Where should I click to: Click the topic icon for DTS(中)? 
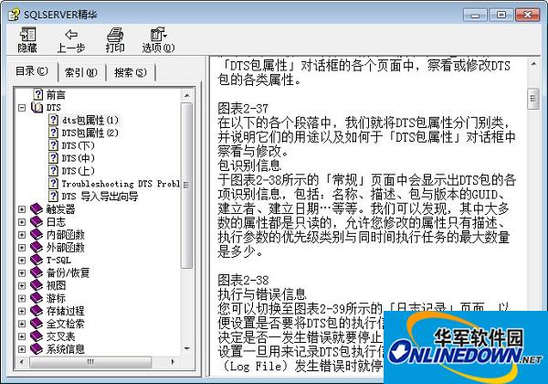pos(53,158)
